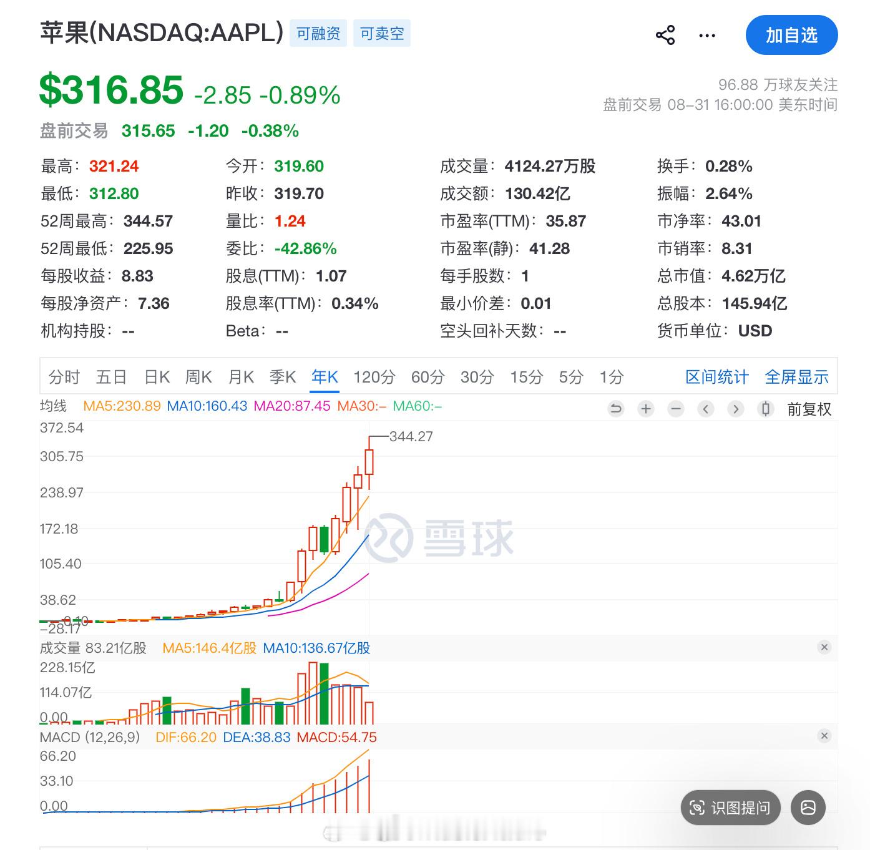Click the 苹果(NASDAQ:AAPL) title
This screenshot has width=870, height=850.
162,32
